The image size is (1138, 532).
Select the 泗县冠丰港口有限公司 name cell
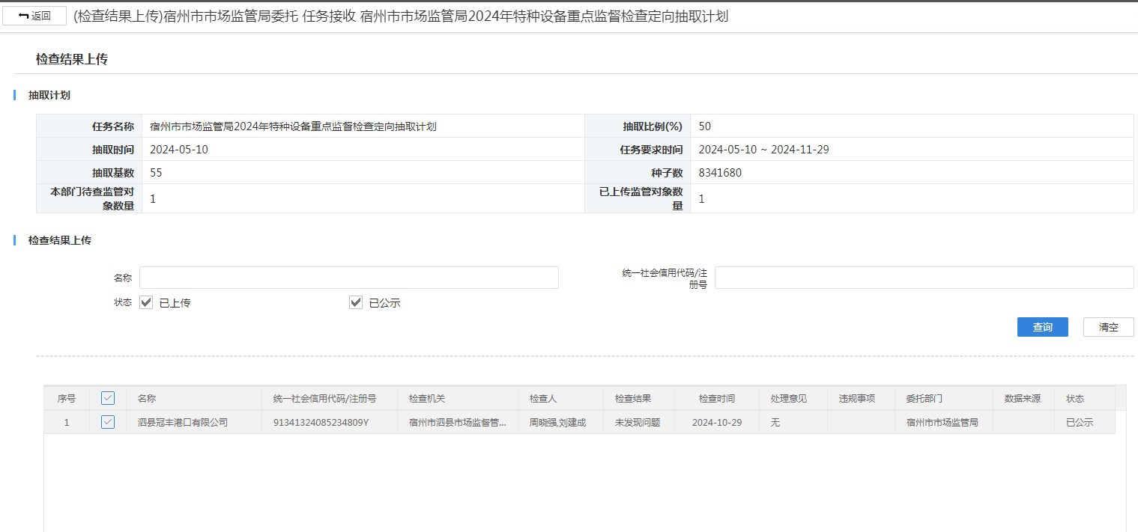[194, 423]
